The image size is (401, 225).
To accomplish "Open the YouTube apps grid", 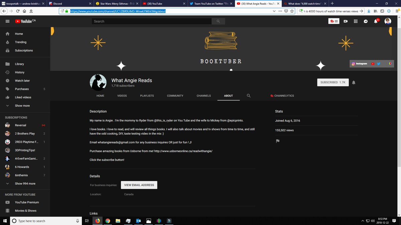I will (x=356, y=21).
